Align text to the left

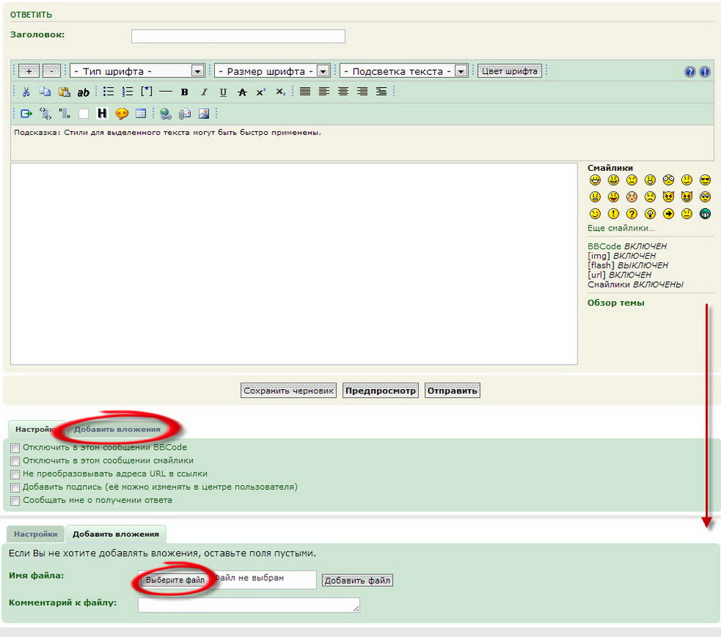pos(324,92)
